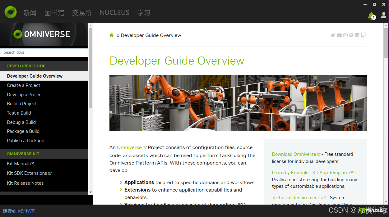
Task: Click the green Omniverse launcher logo
Action: pyautogui.click(x=11, y=12)
